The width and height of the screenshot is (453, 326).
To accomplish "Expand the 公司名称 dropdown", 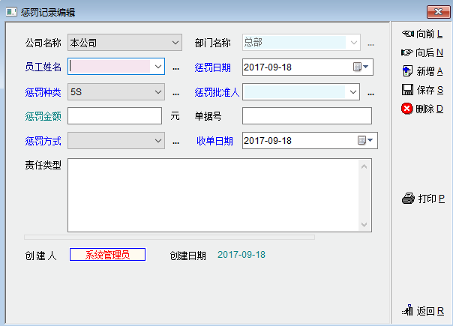I will point(175,43).
